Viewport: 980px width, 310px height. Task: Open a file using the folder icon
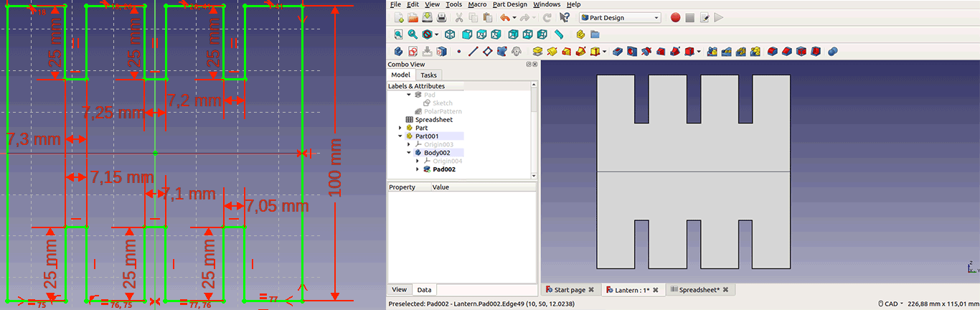413,18
